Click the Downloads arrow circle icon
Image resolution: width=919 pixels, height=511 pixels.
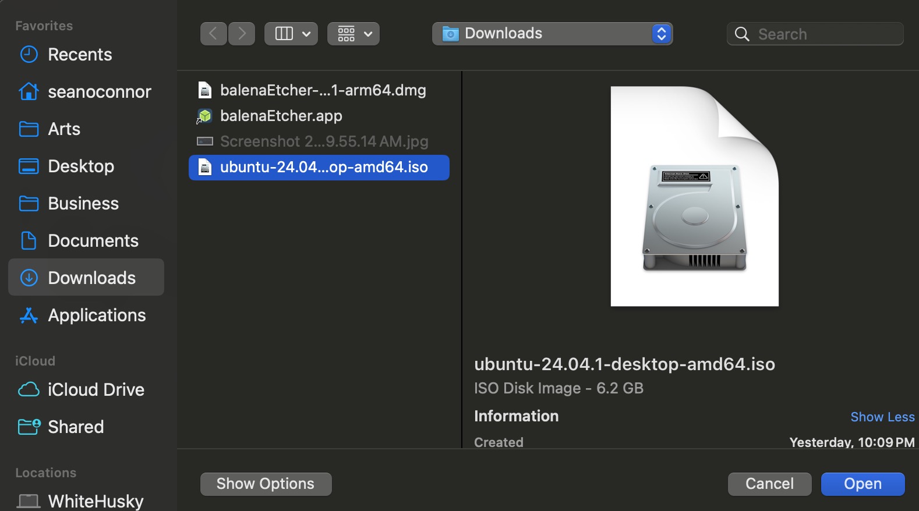[x=29, y=278]
